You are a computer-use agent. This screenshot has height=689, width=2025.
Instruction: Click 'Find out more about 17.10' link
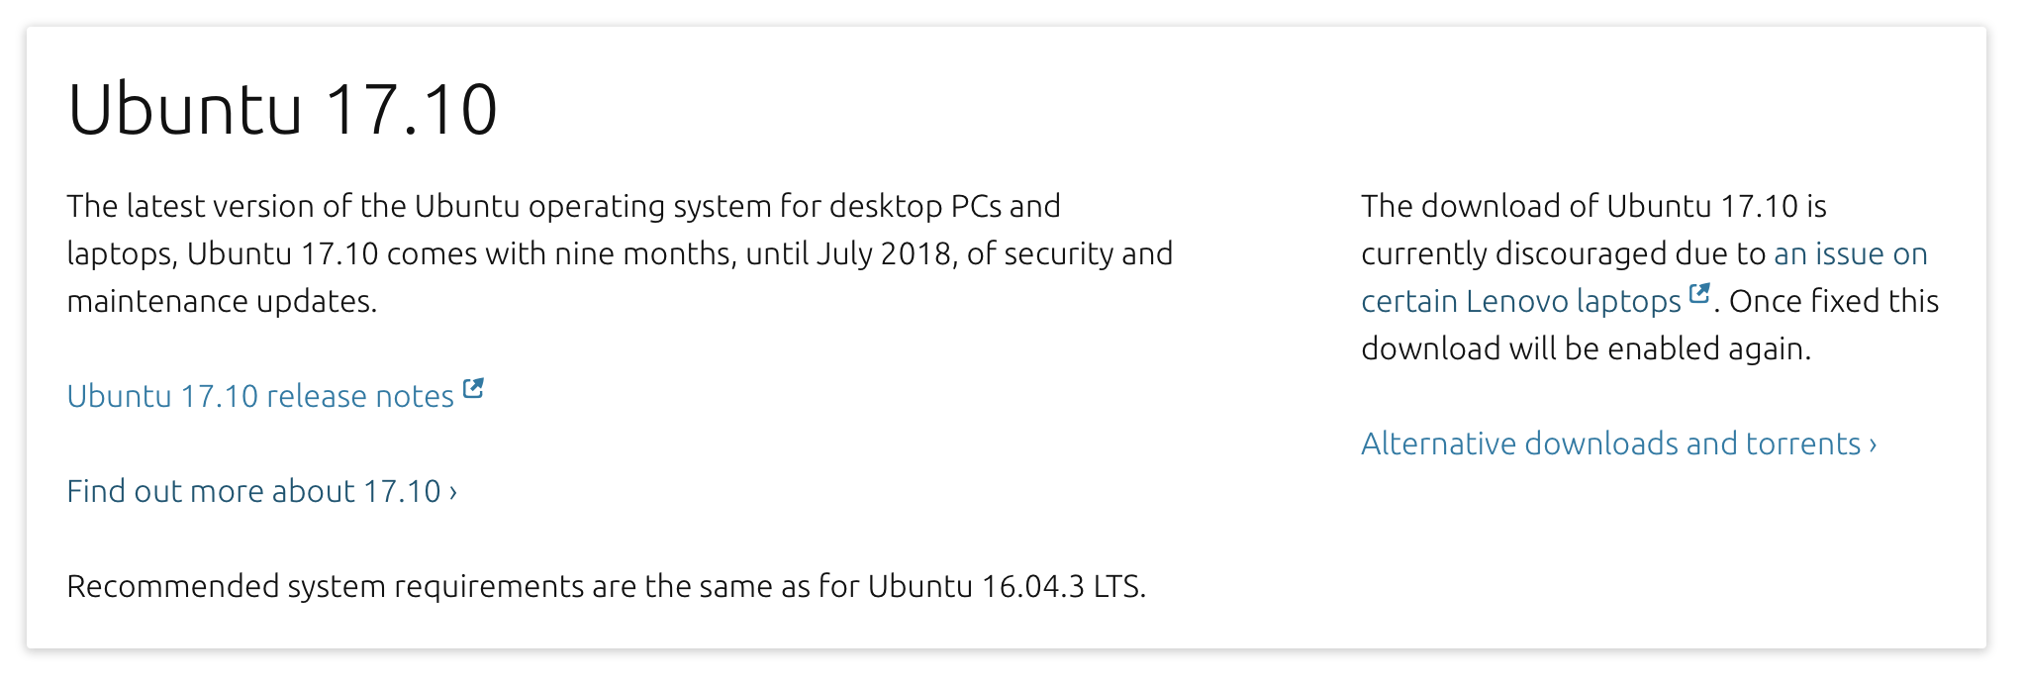(x=253, y=491)
